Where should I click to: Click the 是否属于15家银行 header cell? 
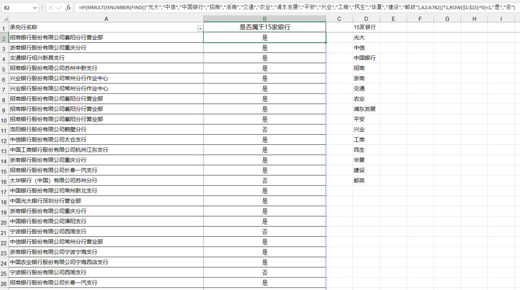264,27
